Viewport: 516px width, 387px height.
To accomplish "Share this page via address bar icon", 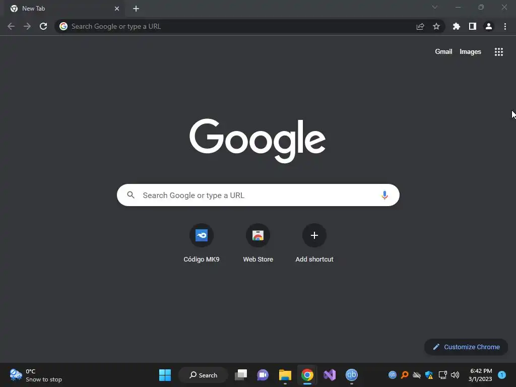I will 420,26.
